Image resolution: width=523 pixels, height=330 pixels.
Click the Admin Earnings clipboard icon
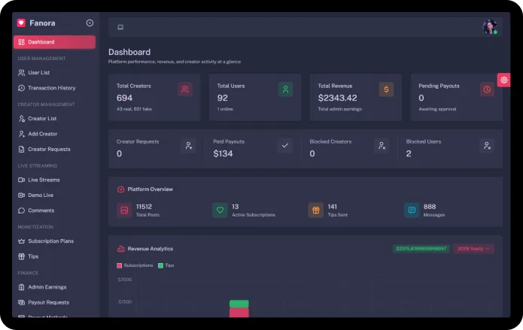tap(21, 287)
